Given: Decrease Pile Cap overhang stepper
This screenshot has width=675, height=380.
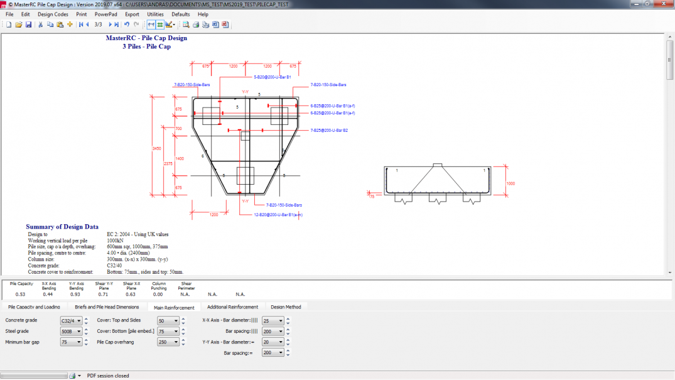Looking at the screenshot, I should [x=183, y=344].
